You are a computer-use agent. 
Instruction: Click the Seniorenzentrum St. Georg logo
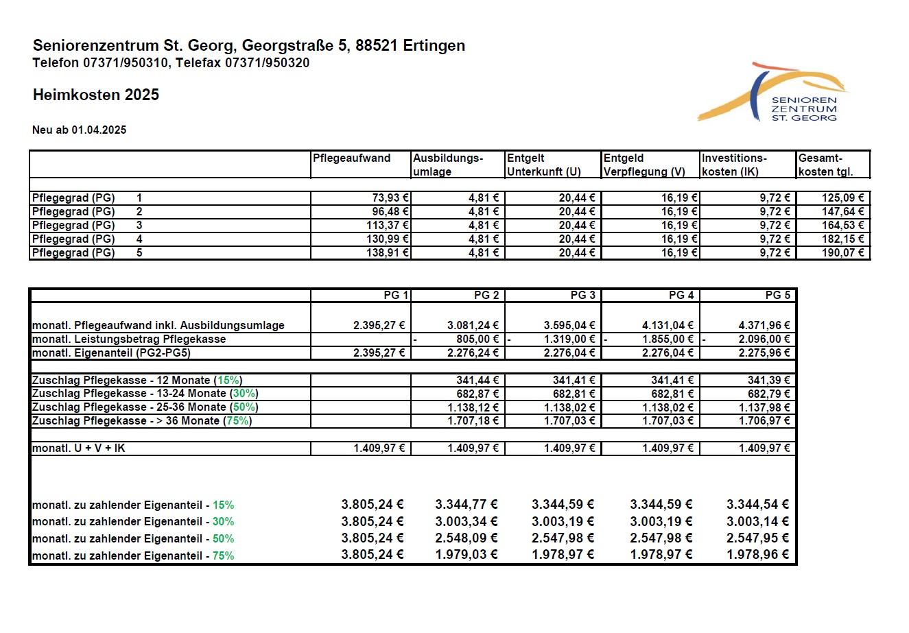(773, 92)
